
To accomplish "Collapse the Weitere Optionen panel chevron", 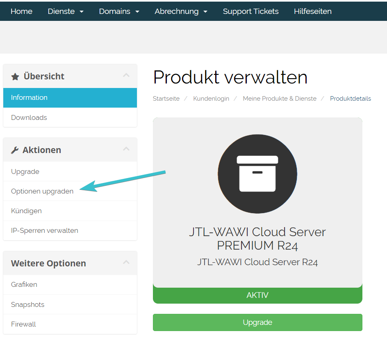I will point(126,262).
